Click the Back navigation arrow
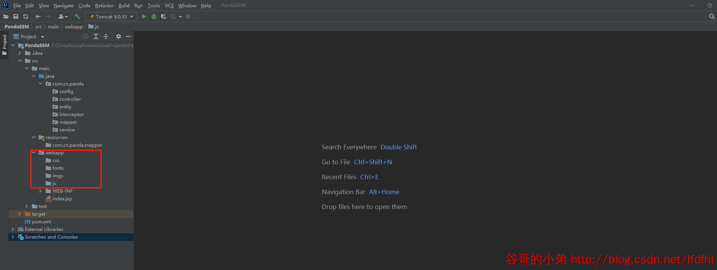 coord(38,16)
